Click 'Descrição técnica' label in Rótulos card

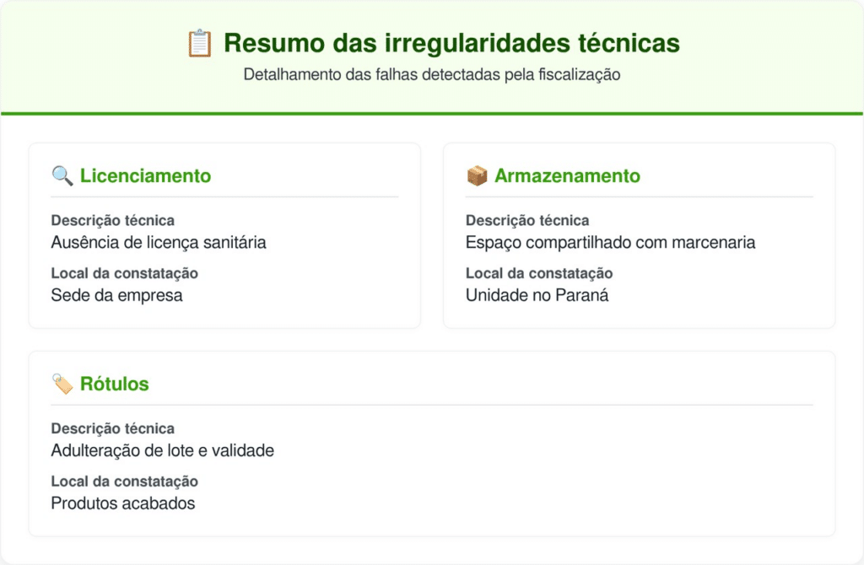tap(112, 429)
